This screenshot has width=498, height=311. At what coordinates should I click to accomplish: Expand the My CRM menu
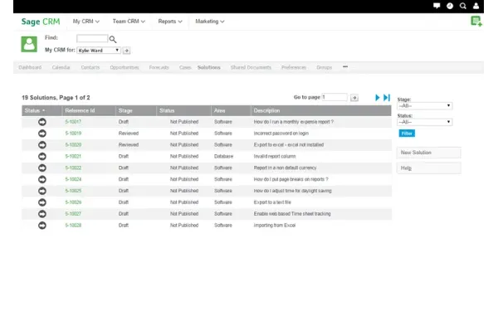tap(85, 22)
